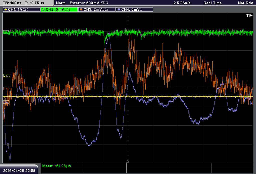Click the green C2 ground level marker

point(6,32)
